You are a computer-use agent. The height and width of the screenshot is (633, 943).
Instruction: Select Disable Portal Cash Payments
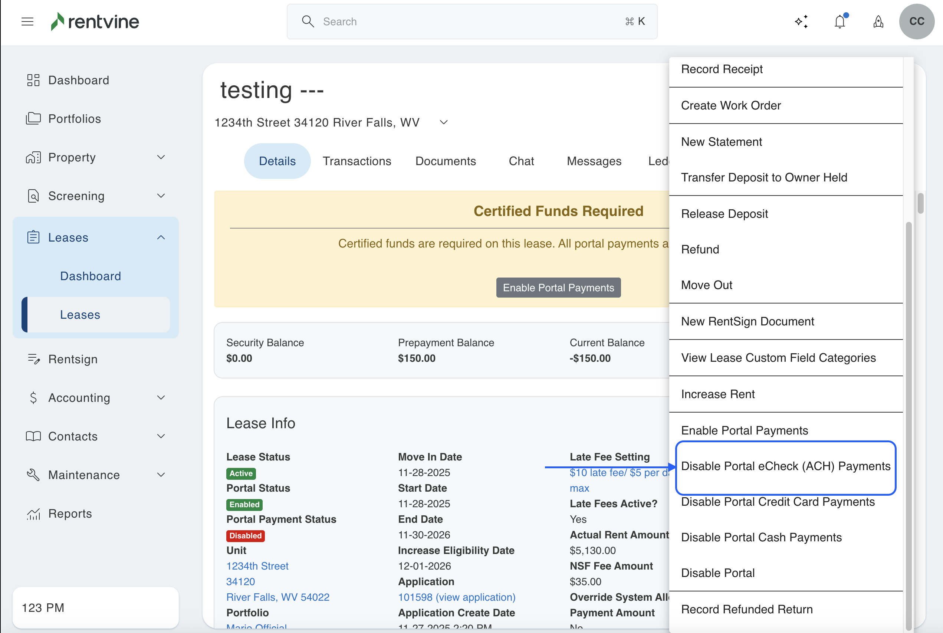pos(761,537)
